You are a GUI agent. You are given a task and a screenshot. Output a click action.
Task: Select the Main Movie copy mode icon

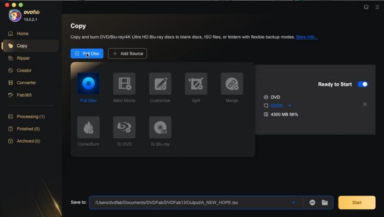(x=124, y=84)
